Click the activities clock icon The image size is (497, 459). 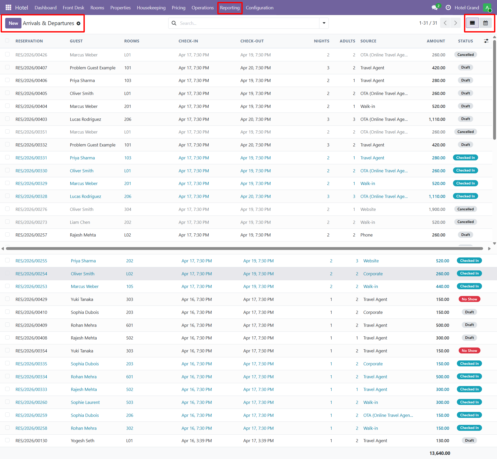pos(448,8)
